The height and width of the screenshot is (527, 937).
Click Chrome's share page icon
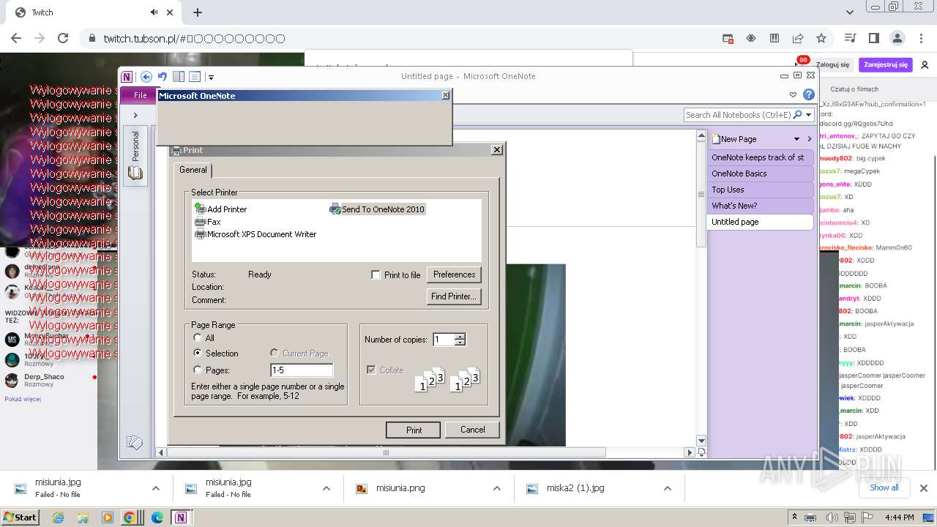pos(798,38)
